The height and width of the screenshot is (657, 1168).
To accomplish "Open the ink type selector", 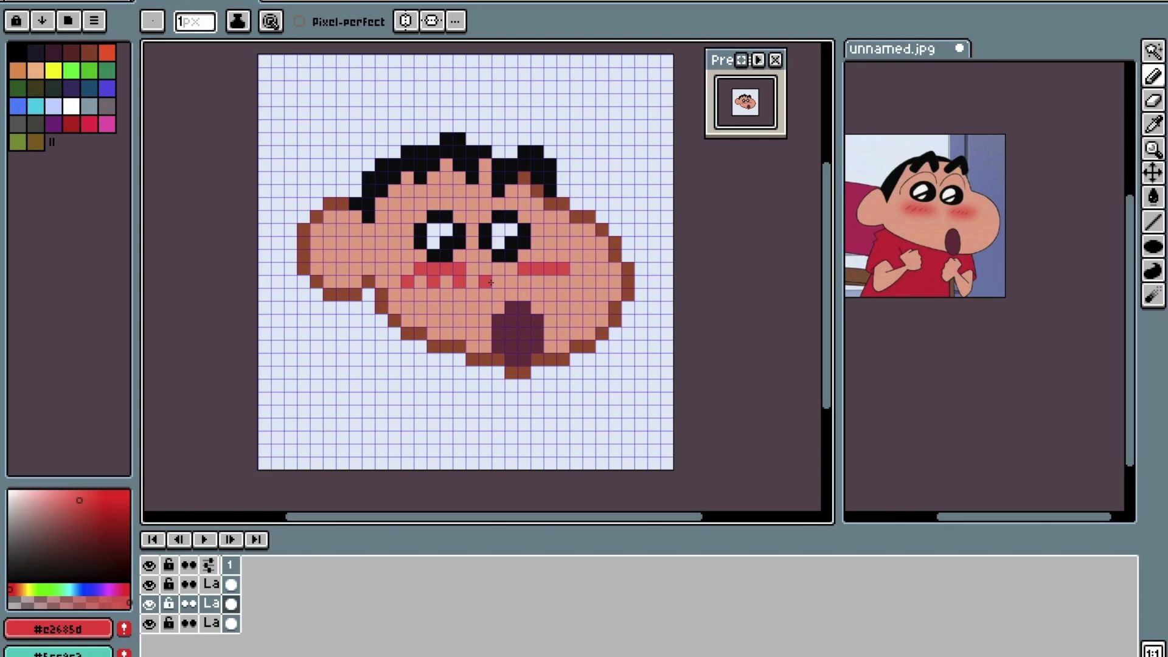I will coord(238,21).
